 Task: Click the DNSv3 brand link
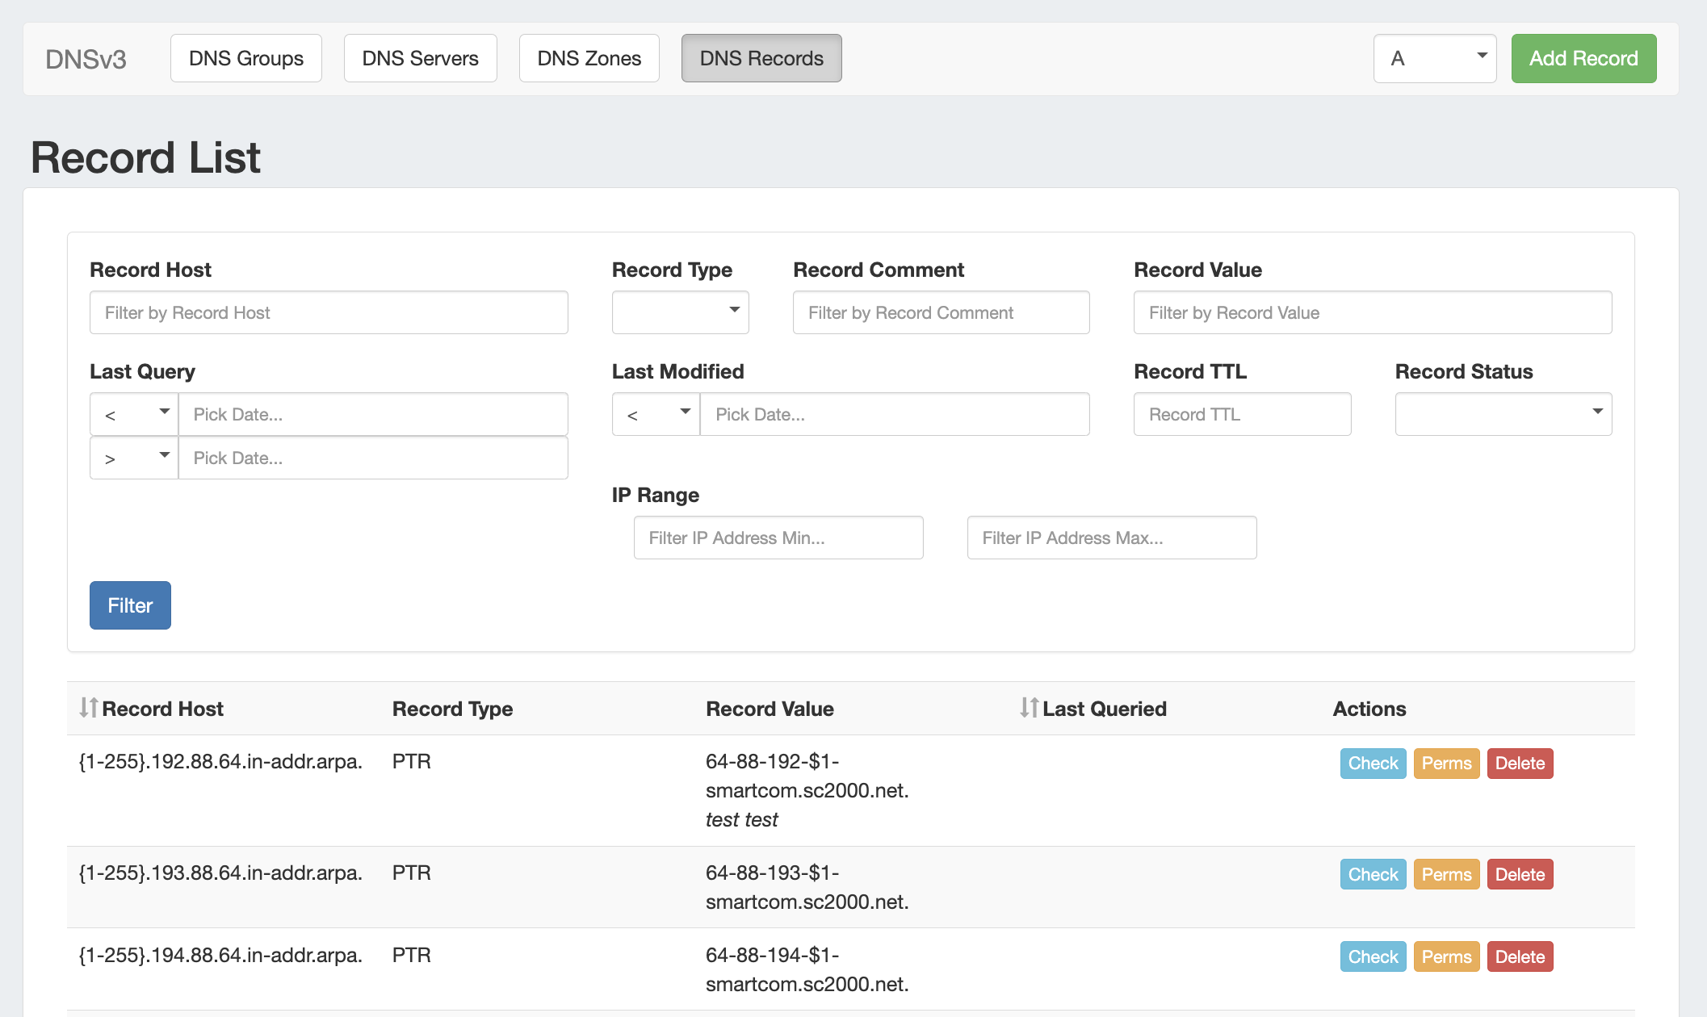[86, 59]
